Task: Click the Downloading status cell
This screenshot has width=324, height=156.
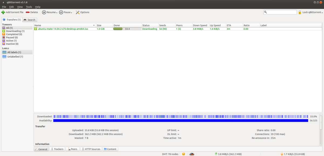Action: (150, 29)
